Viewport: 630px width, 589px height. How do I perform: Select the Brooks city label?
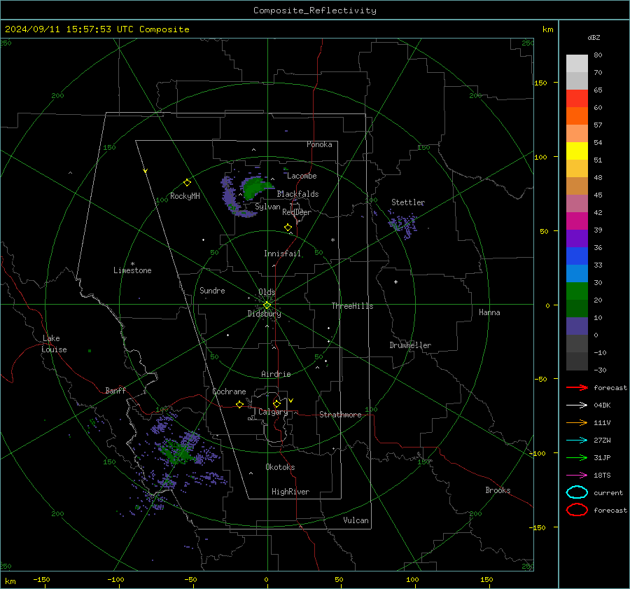(498, 490)
